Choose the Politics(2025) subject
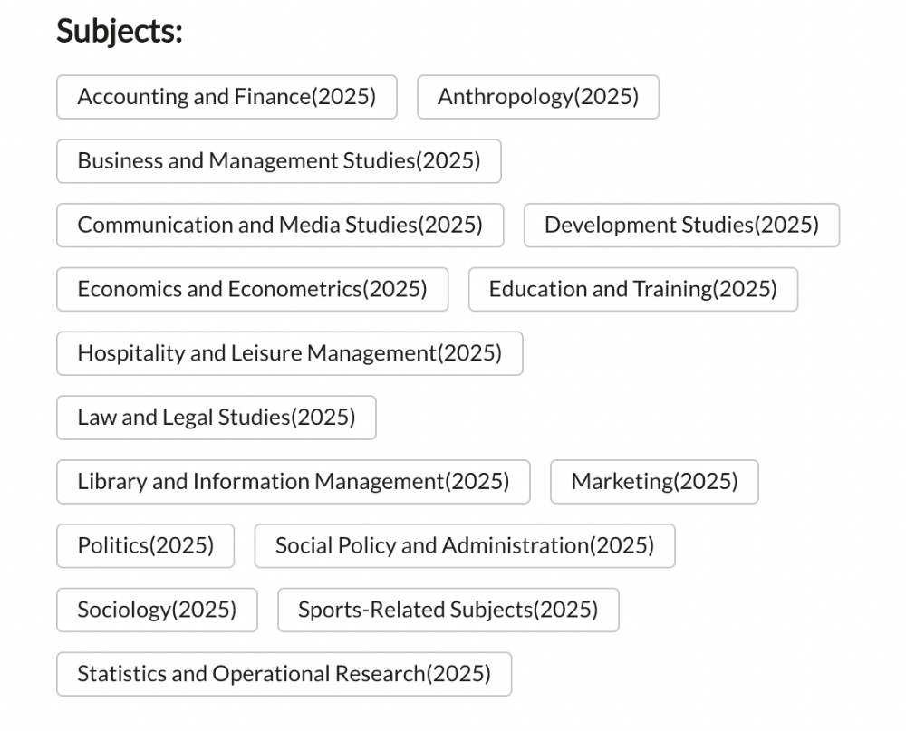 click(x=146, y=546)
